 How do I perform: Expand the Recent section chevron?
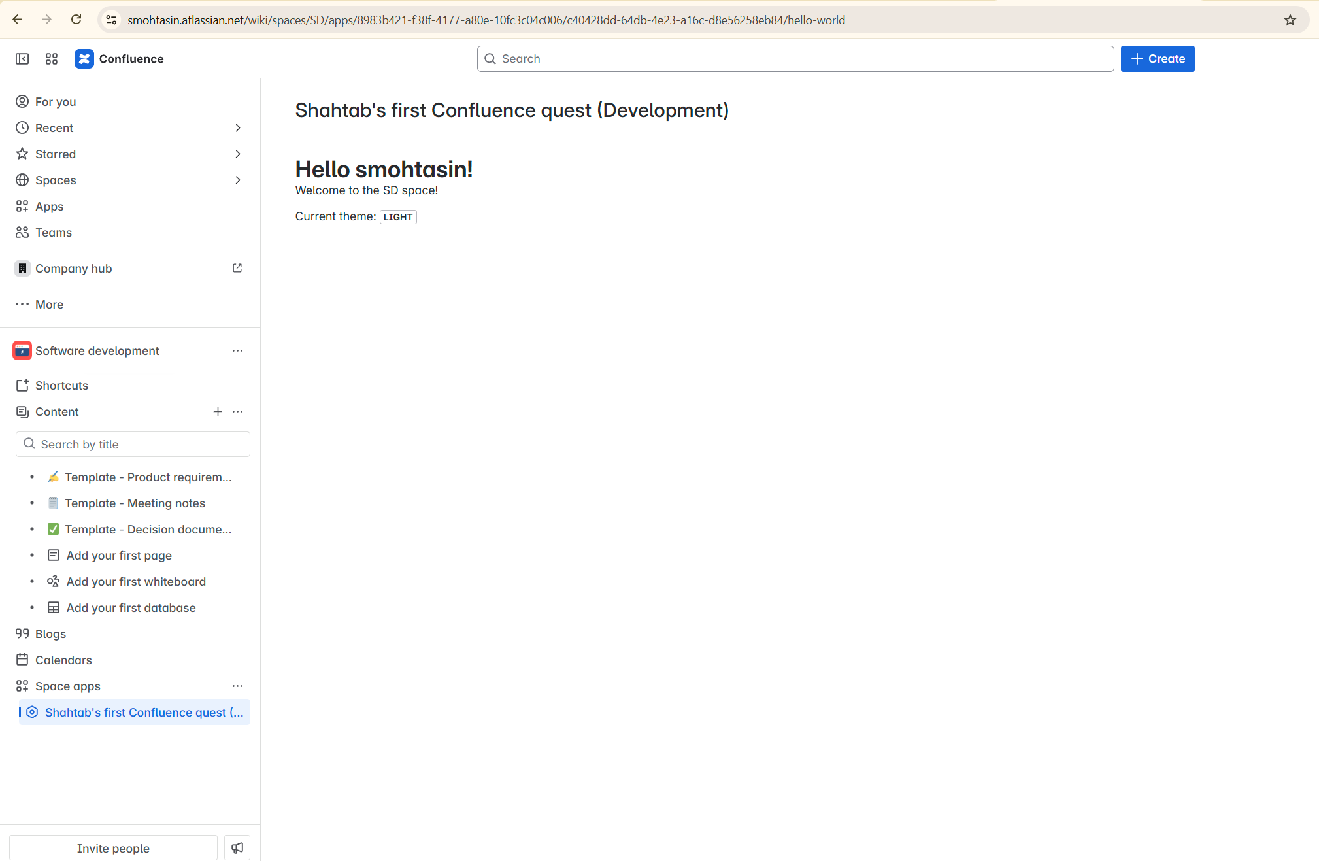coord(238,128)
